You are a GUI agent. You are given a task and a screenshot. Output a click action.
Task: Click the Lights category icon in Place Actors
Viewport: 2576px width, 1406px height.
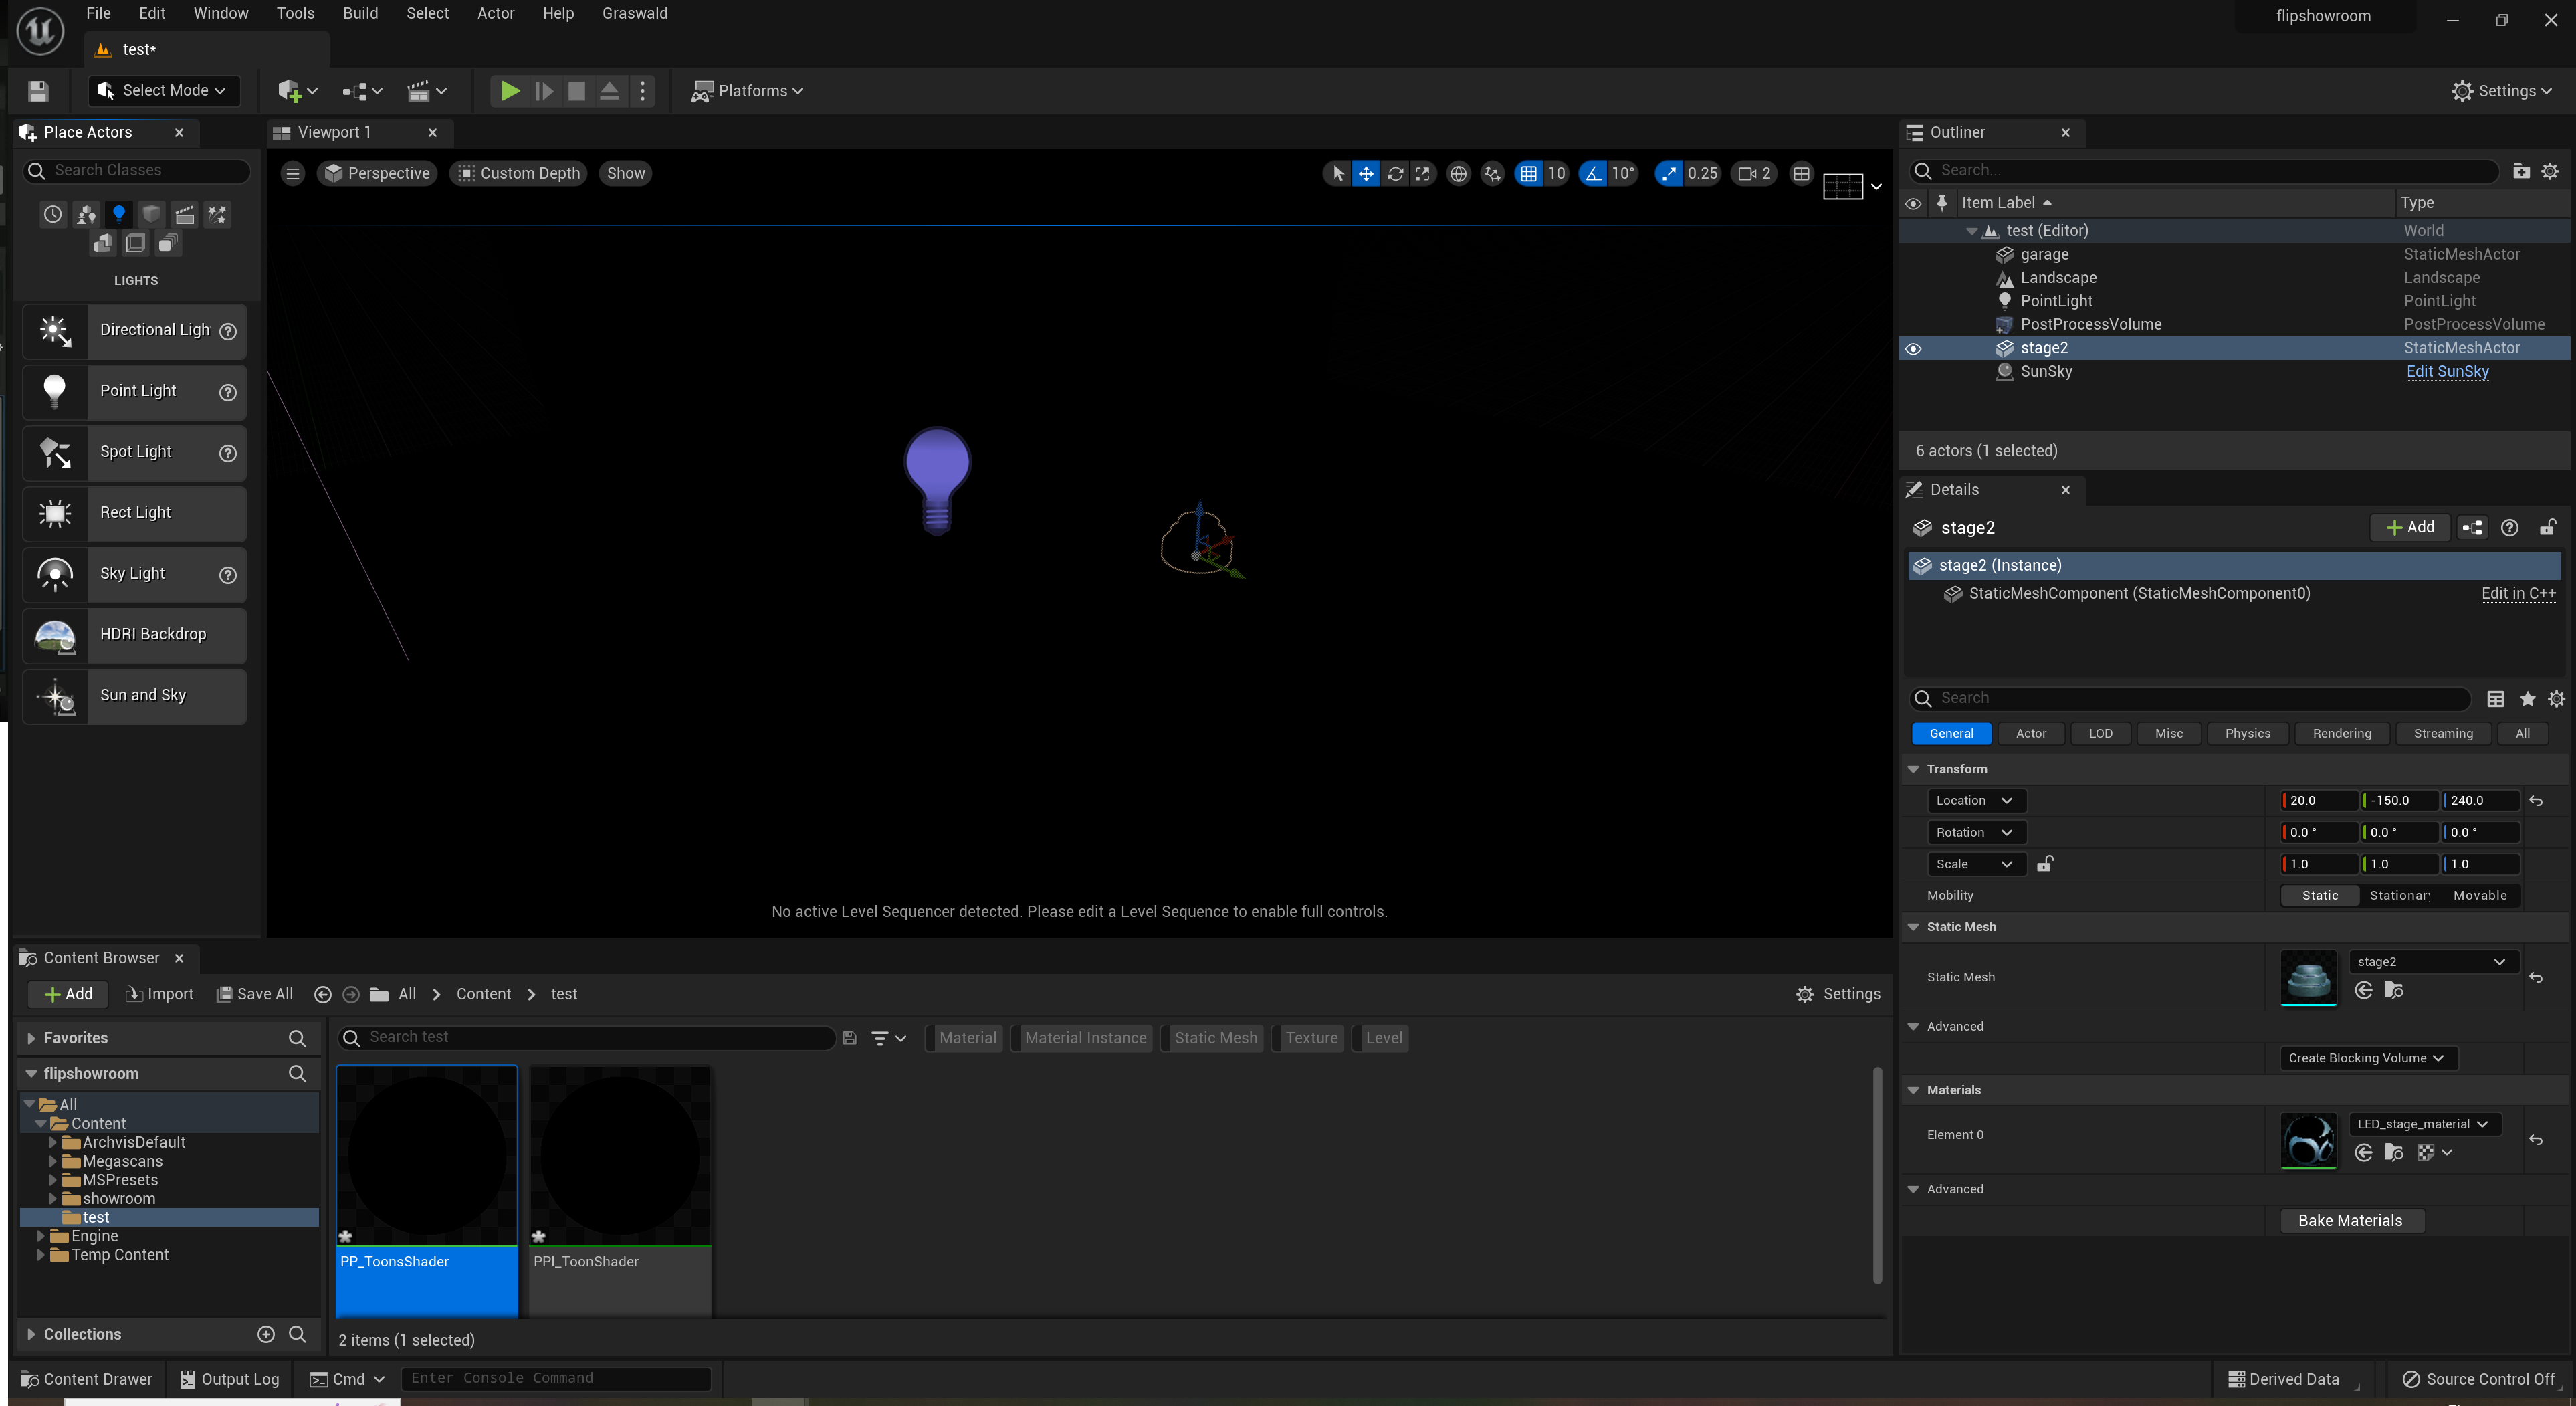119,214
